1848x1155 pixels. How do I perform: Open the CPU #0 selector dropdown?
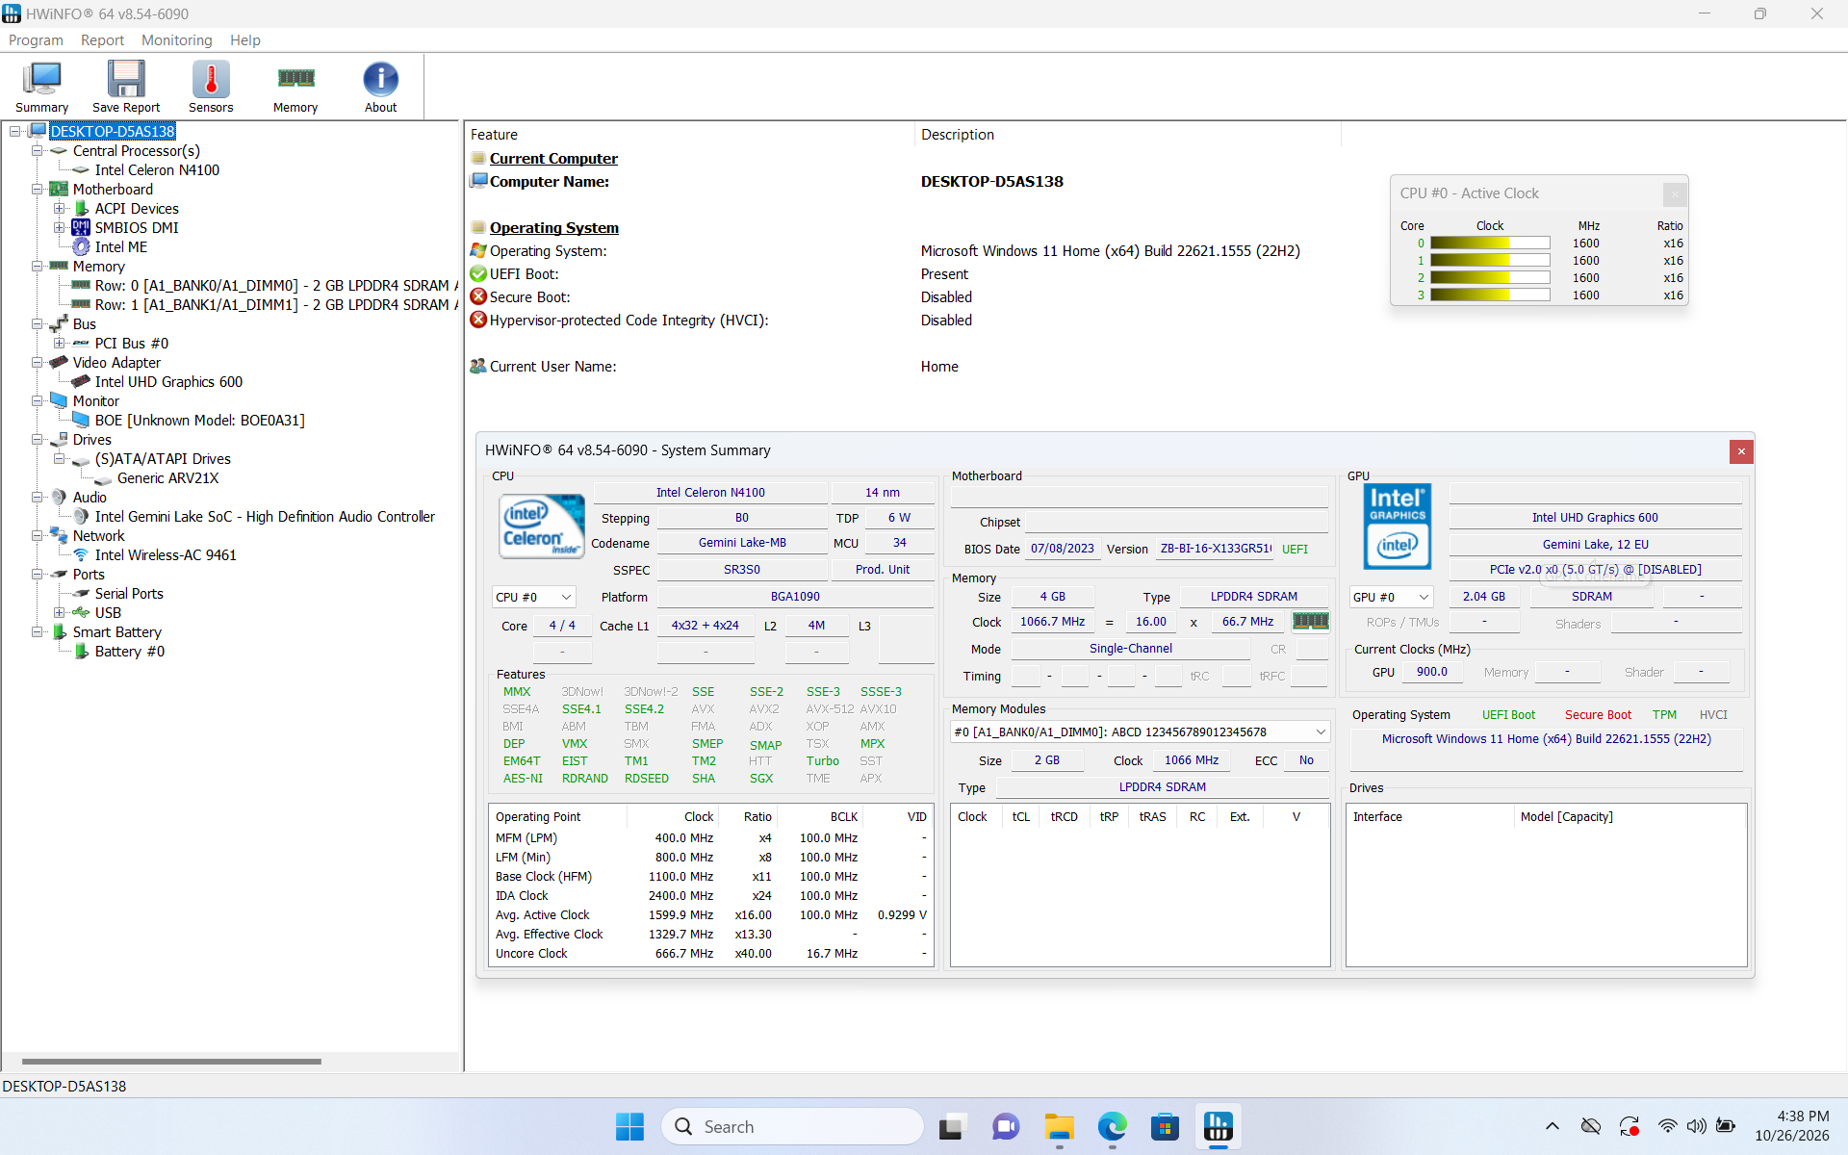[x=533, y=598]
